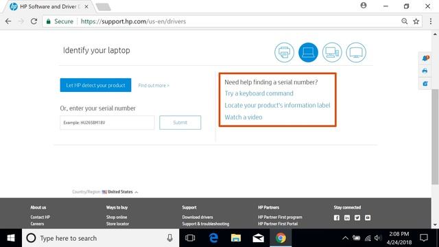439x247 pixels.
Task: Open HP Facebook page icon
Action: pyautogui.click(x=337, y=217)
